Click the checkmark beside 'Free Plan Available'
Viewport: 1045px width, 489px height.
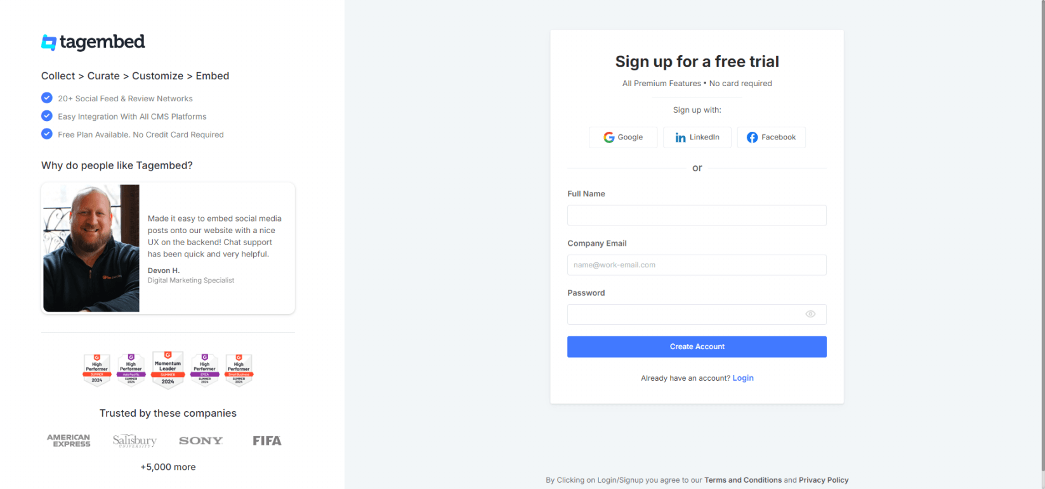click(46, 134)
